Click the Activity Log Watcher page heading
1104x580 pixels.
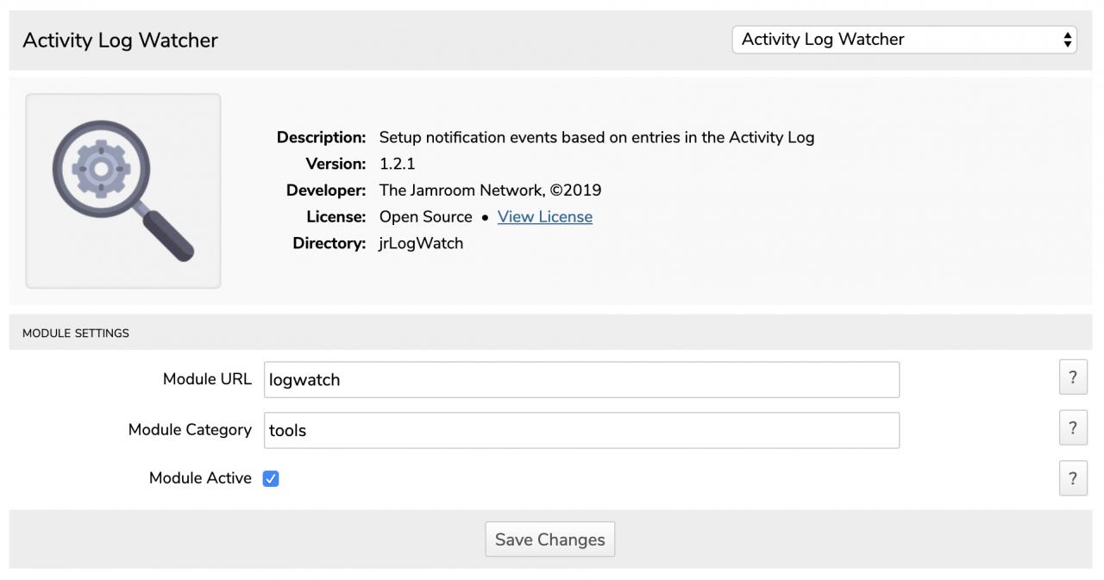[x=120, y=41]
